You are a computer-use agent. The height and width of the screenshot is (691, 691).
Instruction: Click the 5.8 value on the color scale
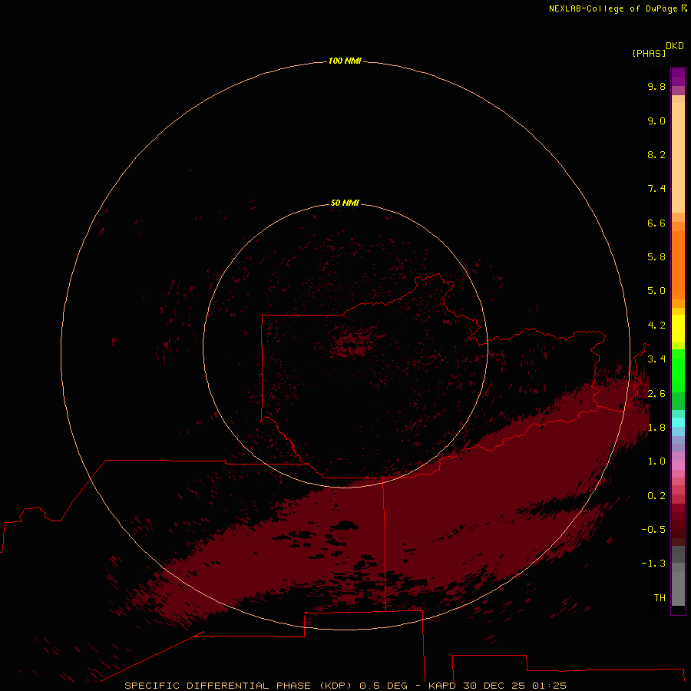click(x=656, y=257)
